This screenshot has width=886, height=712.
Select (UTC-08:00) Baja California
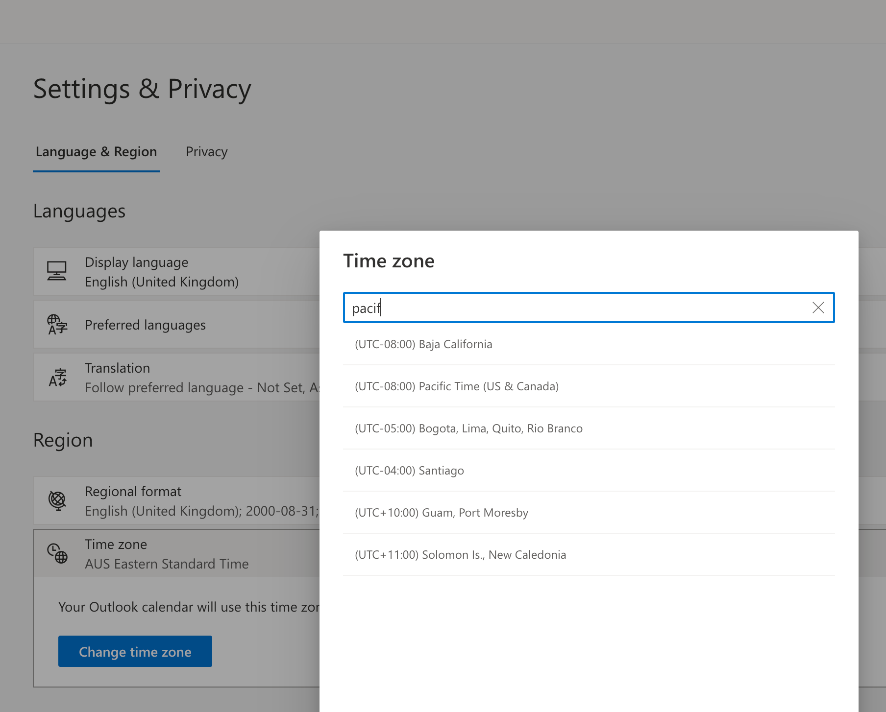tap(423, 344)
